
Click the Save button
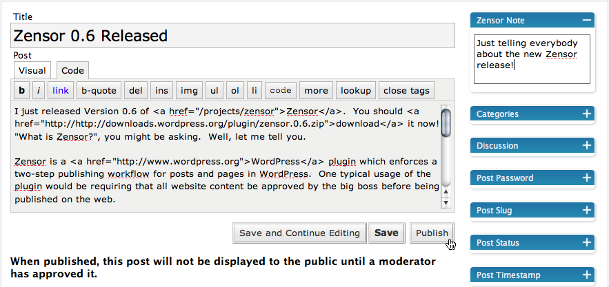(x=386, y=233)
